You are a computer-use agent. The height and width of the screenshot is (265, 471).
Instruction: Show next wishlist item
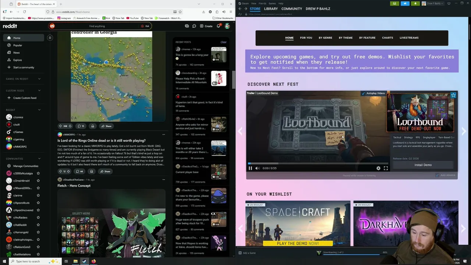pyautogui.click(x=464, y=229)
